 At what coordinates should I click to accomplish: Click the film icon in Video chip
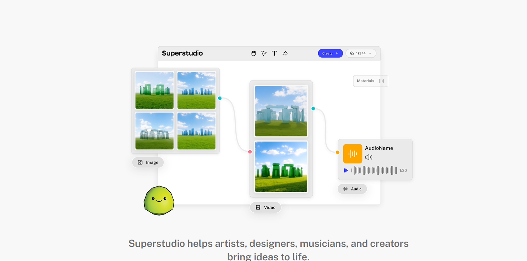coord(258,208)
